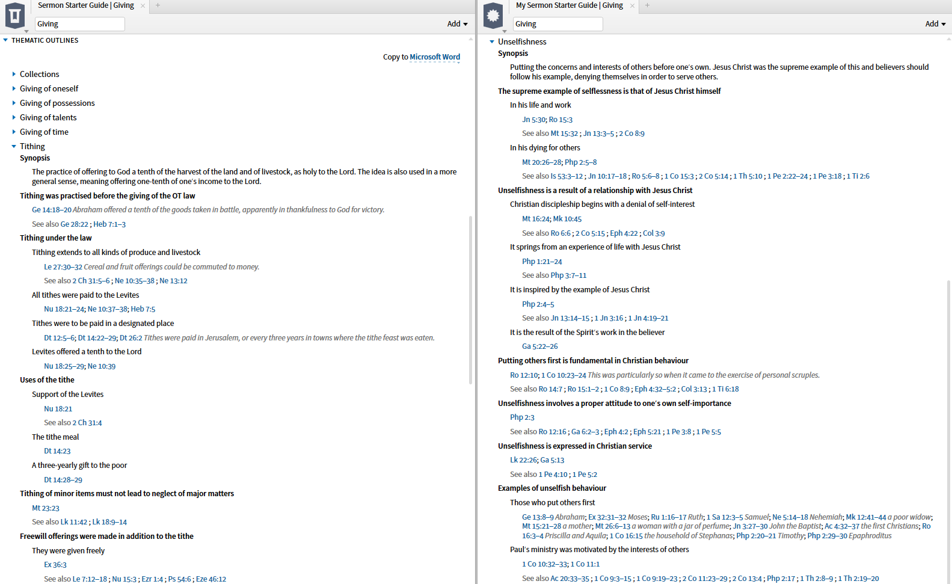Open the 1 Ti 2:6 reference
Viewport: 952px width, 584px height.
(x=858, y=176)
